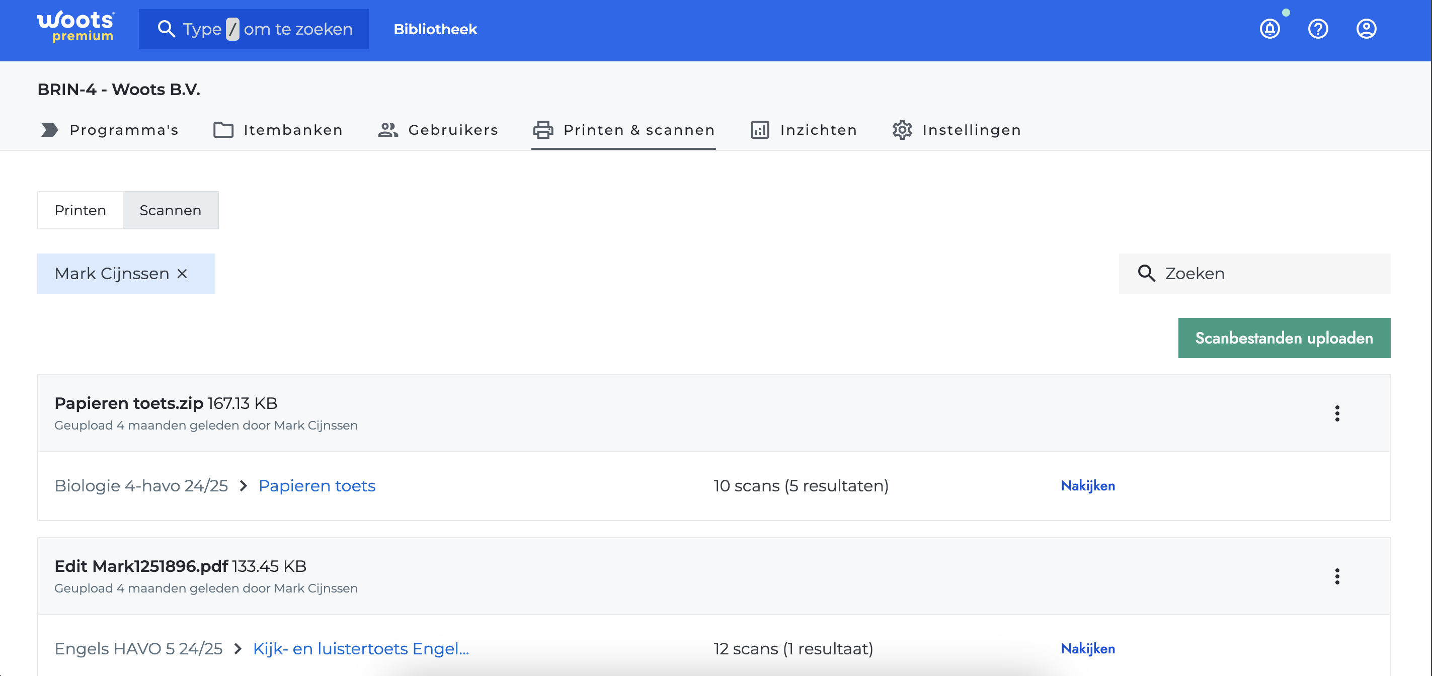Switch to the Printen toggle
This screenshot has height=676, width=1432.
point(80,211)
